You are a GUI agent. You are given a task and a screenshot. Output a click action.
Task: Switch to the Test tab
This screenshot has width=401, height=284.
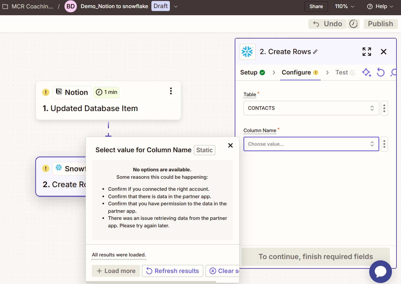(x=345, y=73)
